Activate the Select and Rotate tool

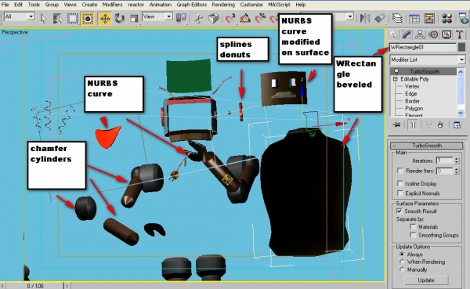pyautogui.click(x=120, y=19)
